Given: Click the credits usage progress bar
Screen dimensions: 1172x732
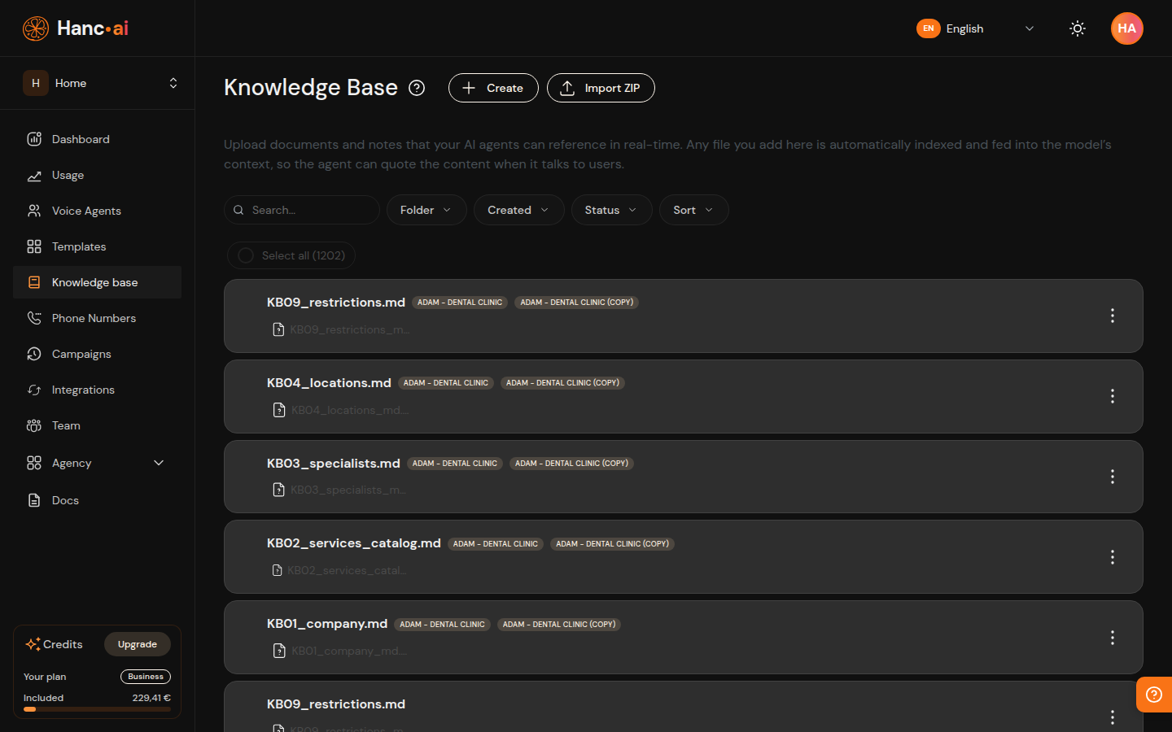Looking at the screenshot, I should pos(97,709).
